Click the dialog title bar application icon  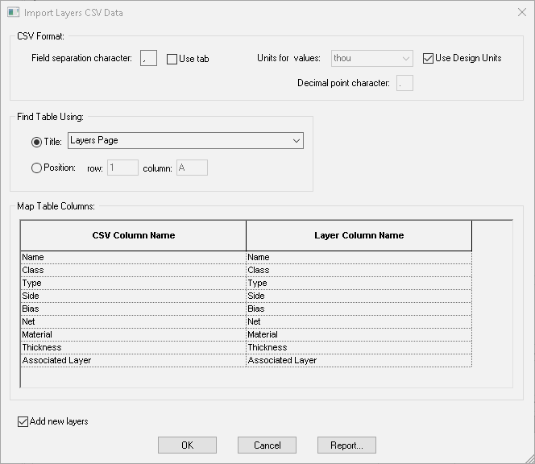click(13, 13)
